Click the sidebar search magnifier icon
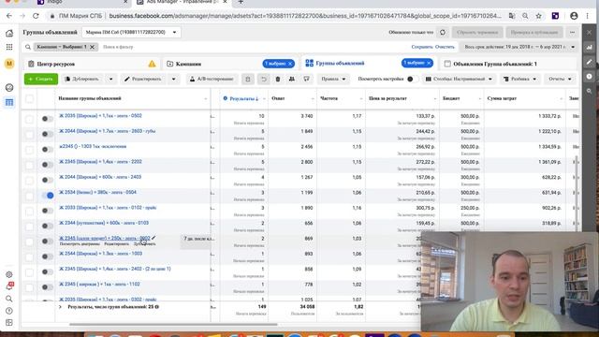The height and width of the screenshot is (337, 599). (9, 299)
